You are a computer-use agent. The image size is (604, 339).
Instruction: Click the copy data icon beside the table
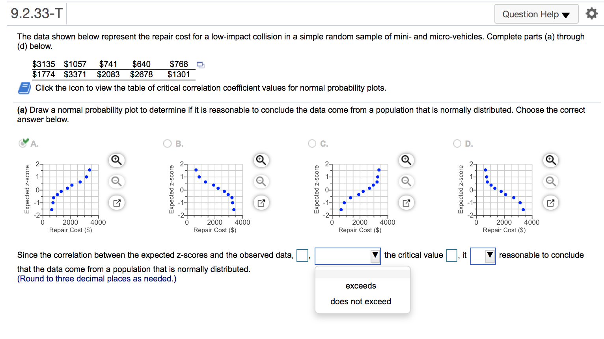pyautogui.click(x=201, y=65)
